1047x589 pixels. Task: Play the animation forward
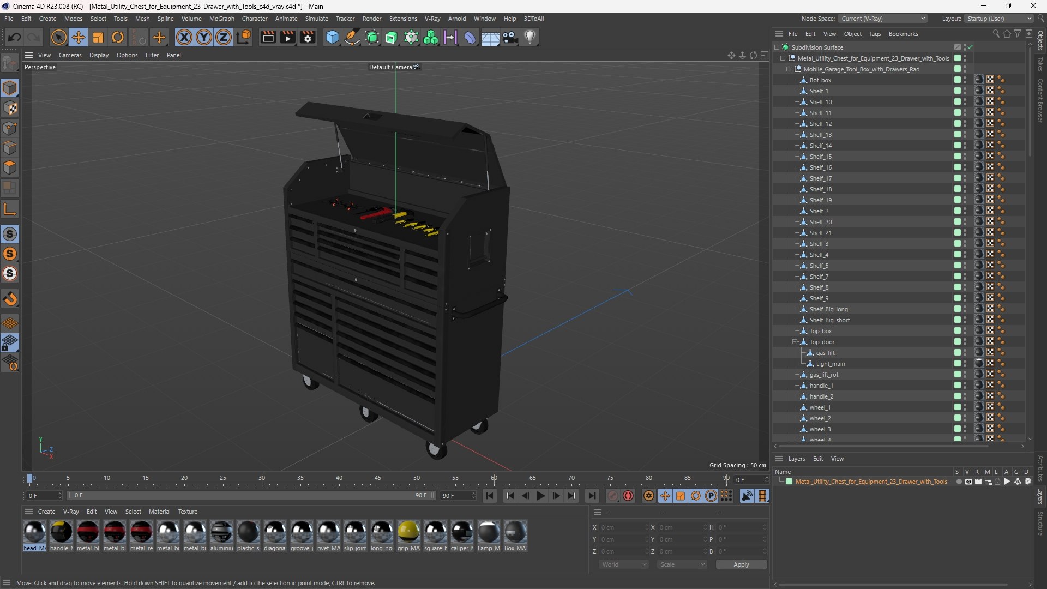pyautogui.click(x=540, y=496)
